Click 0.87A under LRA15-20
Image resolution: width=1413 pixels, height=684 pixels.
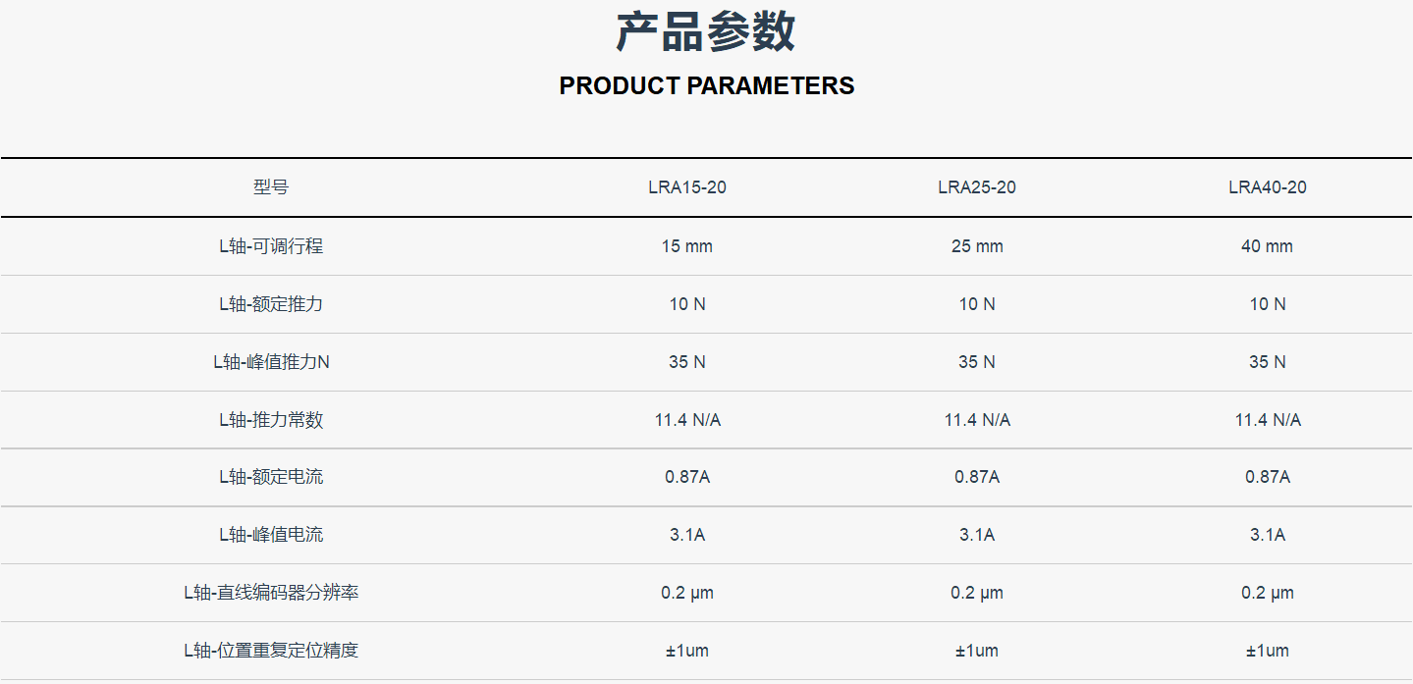click(x=687, y=477)
